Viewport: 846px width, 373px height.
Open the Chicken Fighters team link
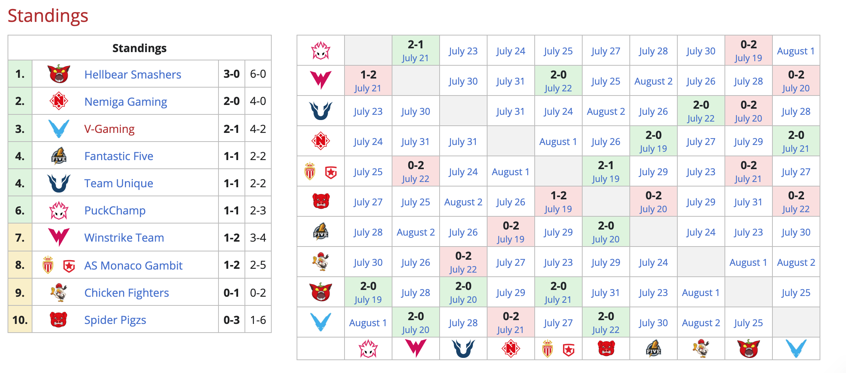click(126, 293)
